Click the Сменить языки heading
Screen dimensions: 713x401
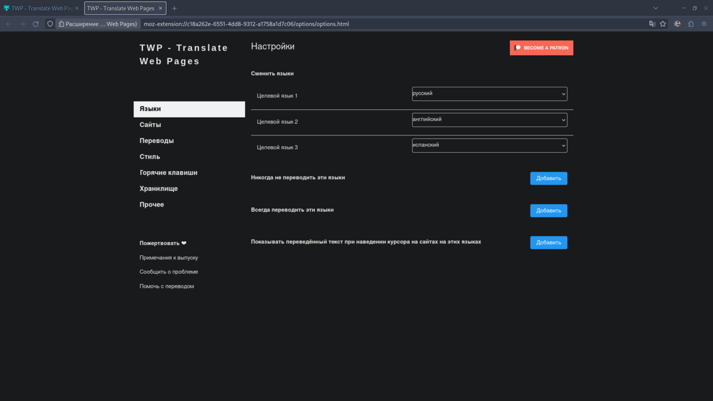(x=272, y=74)
